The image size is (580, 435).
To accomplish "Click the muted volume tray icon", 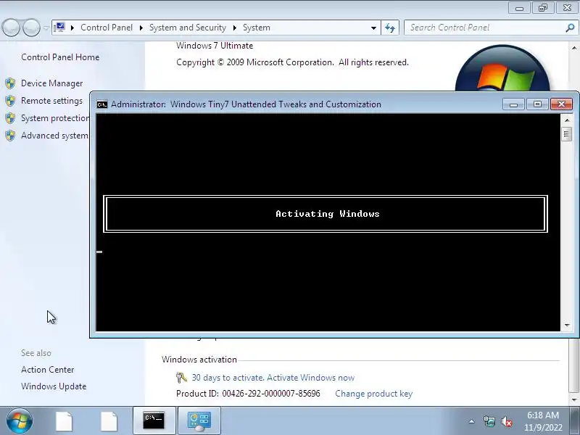I will click(506, 421).
